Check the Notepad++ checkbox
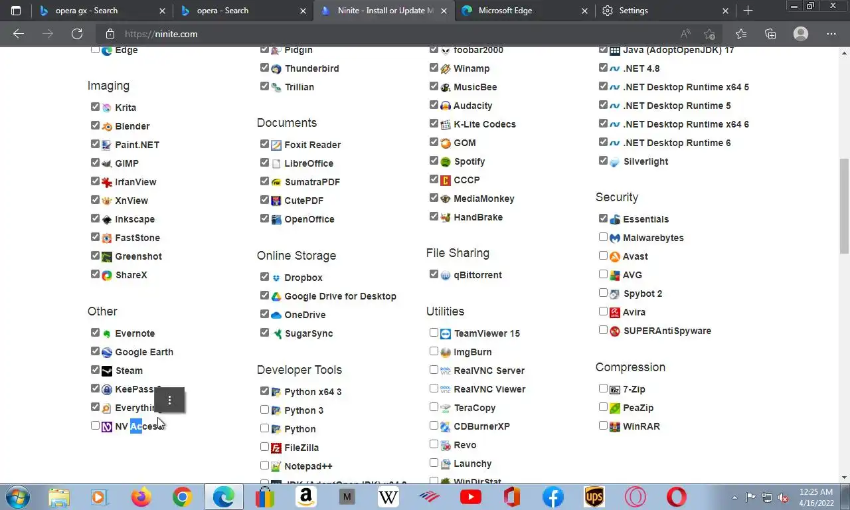Viewport: 850px width, 510px height. point(264,466)
